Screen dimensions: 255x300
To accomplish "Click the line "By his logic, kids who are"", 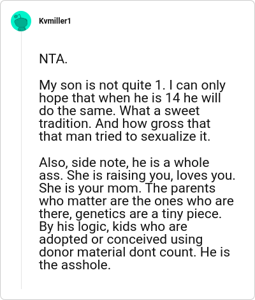I will (x=113, y=226).
